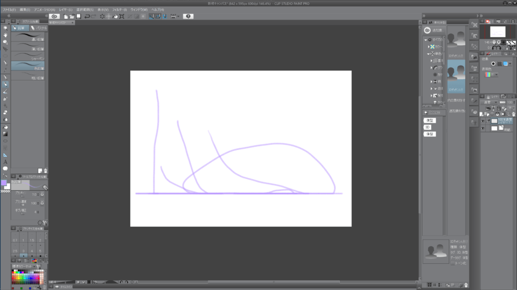The width and height of the screenshot is (517, 290).
Task: Collapse the 単色 material folder
Action: 428,54
